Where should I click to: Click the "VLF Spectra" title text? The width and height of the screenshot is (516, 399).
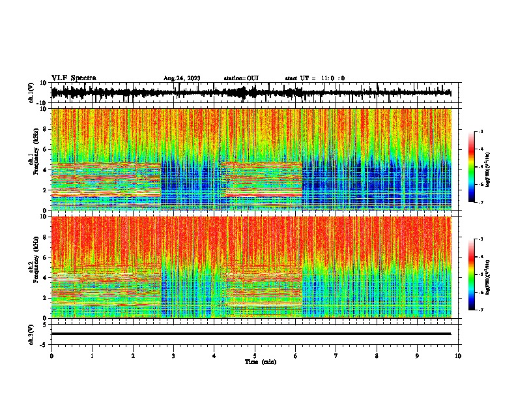click(74, 78)
